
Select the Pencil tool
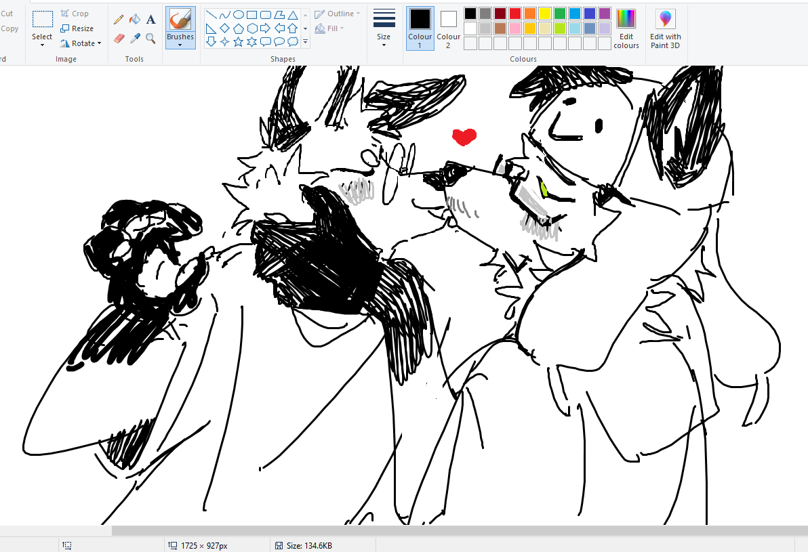point(119,20)
